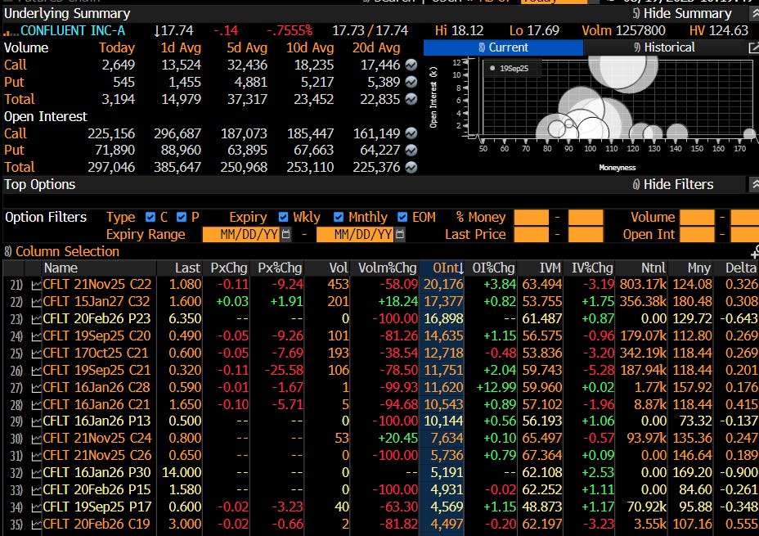This screenshot has width=759, height=536.
Task: Switch to the Current tab
Action: (504, 47)
